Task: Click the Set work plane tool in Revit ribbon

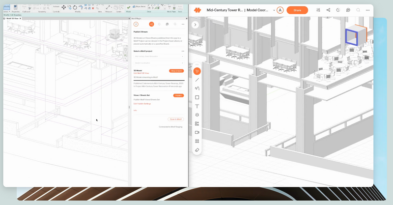Action: pyautogui.click(x=169, y=6)
